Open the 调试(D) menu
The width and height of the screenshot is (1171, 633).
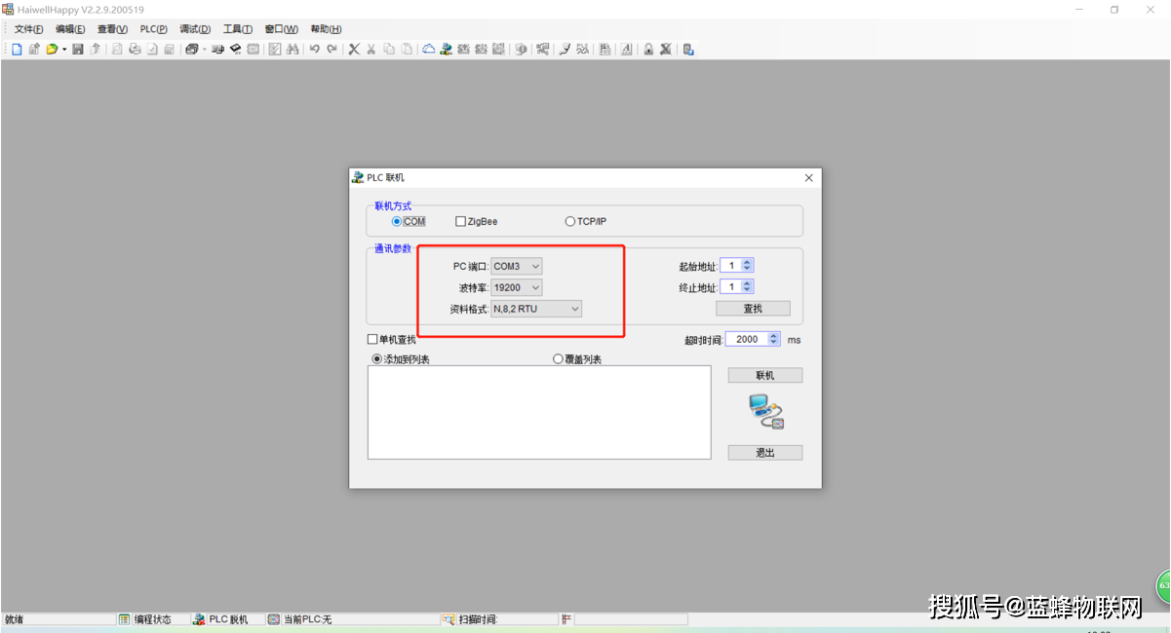tap(195, 29)
